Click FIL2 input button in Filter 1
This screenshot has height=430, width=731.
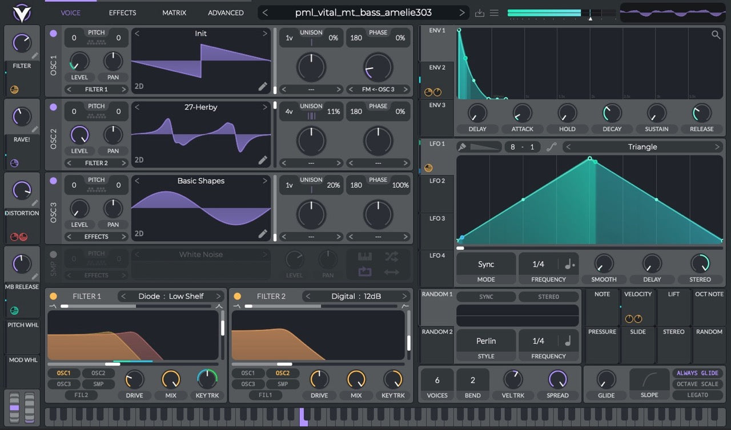[x=81, y=395]
